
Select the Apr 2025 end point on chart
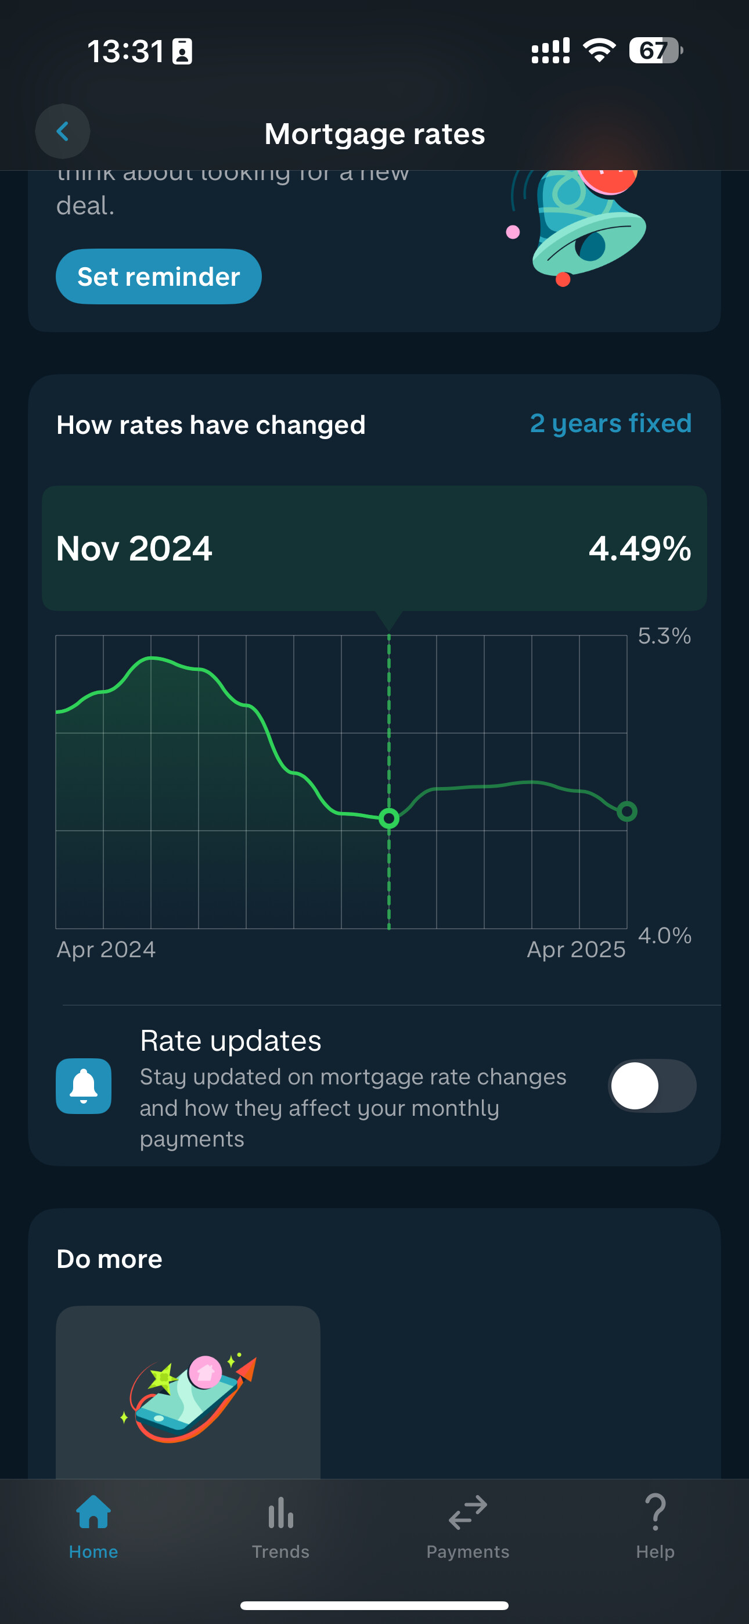626,811
